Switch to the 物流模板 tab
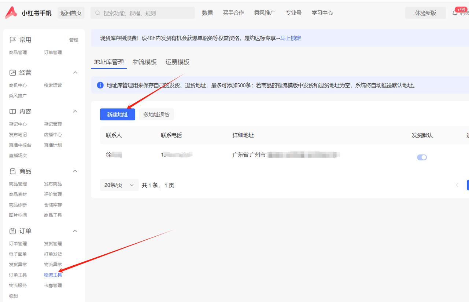Viewport: 469px width, 302px height. click(x=144, y=62)
